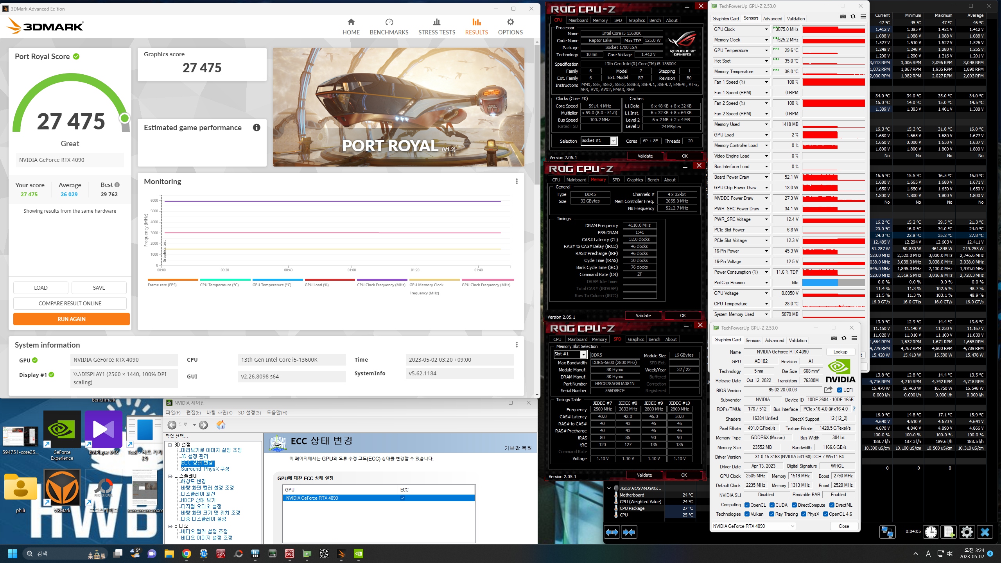Open the Monitoring panel three-dot menu
1001x563 pixels.
(517, 181)
